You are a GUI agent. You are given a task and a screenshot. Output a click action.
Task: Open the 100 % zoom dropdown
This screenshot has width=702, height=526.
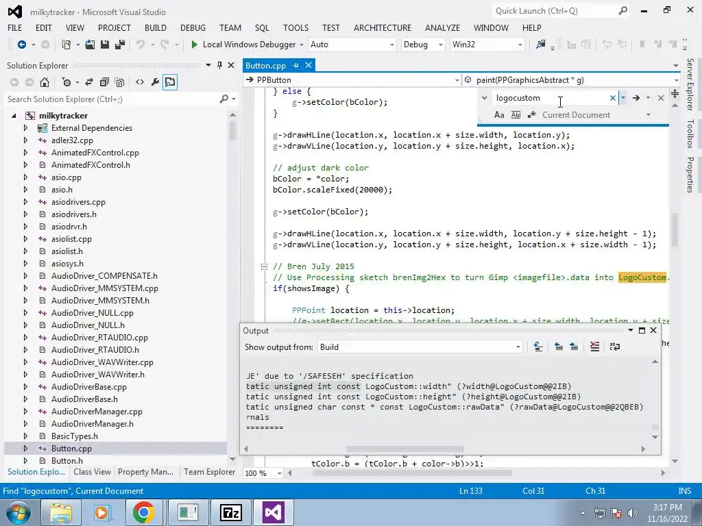tap(280, 473)
